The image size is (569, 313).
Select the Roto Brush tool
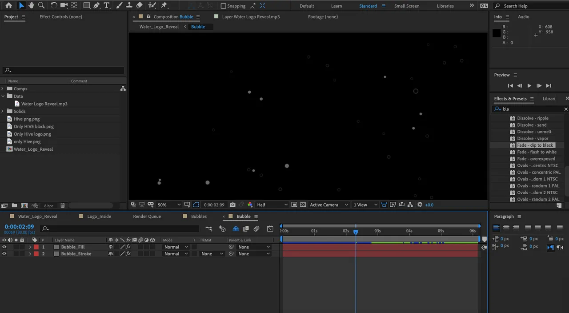tap(152, 5)
